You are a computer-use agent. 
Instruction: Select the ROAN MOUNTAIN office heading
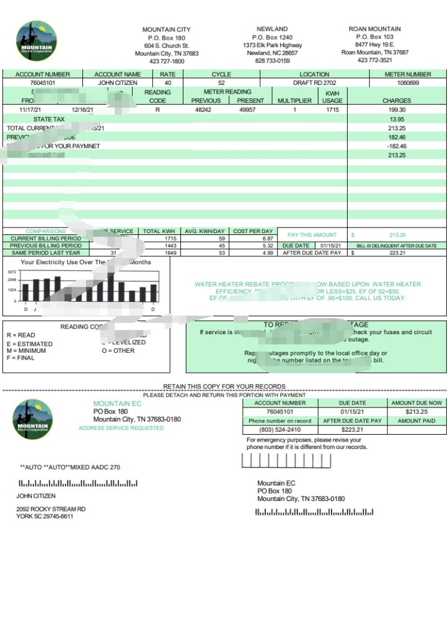tap(375, 29)
